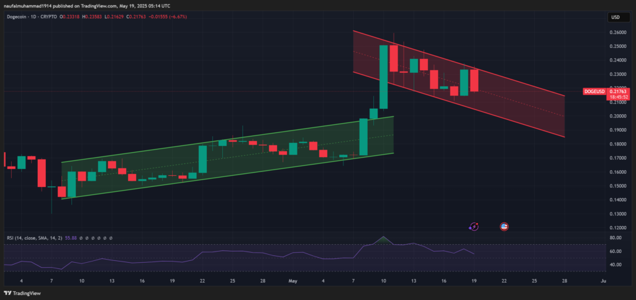
Task: Click the 0.14000 price axis label
Action: click(x=617, y=200)
